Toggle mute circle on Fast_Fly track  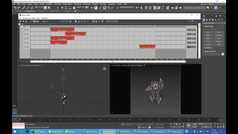click(x=25, y=43)
